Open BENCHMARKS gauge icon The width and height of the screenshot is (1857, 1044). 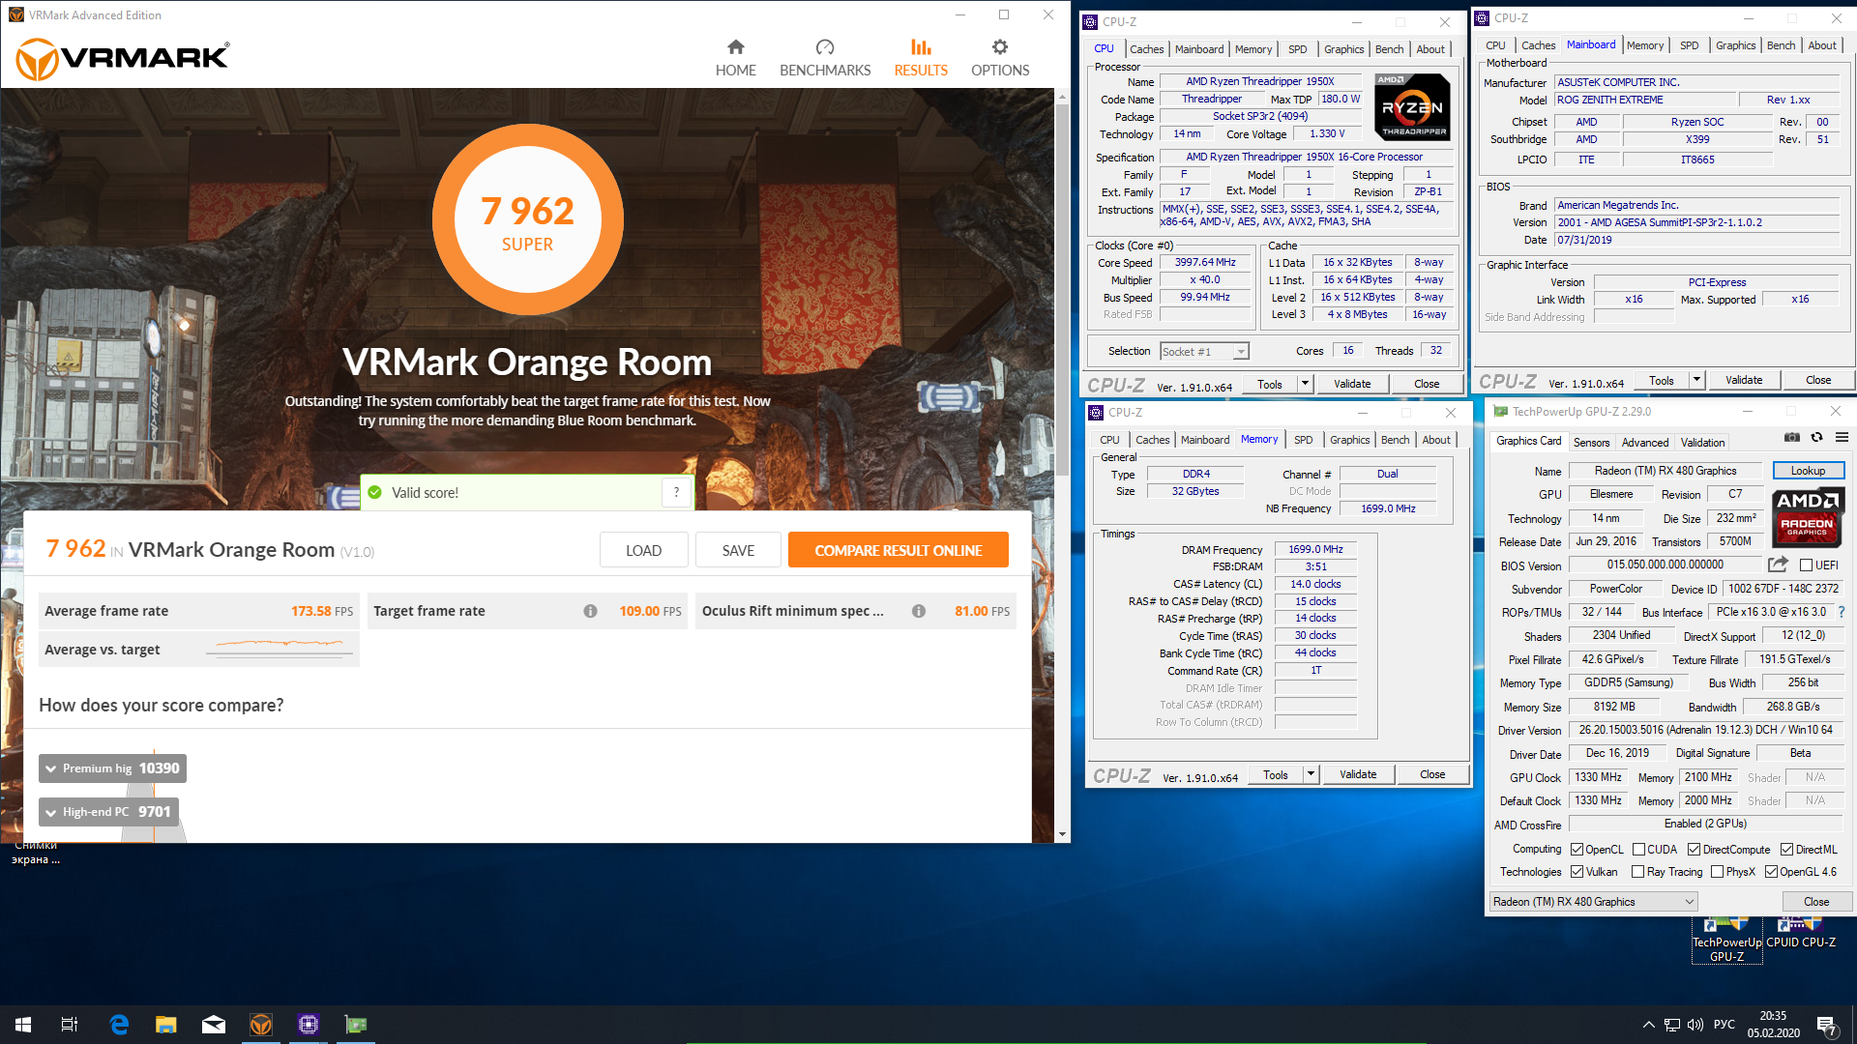(x=825, y=46)
